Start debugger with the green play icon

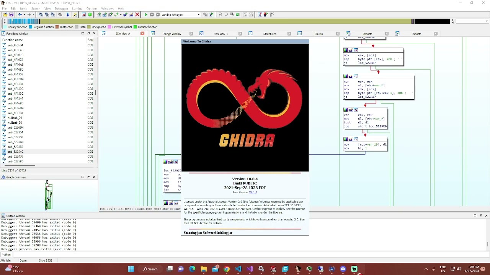click(x=145, y=15)
